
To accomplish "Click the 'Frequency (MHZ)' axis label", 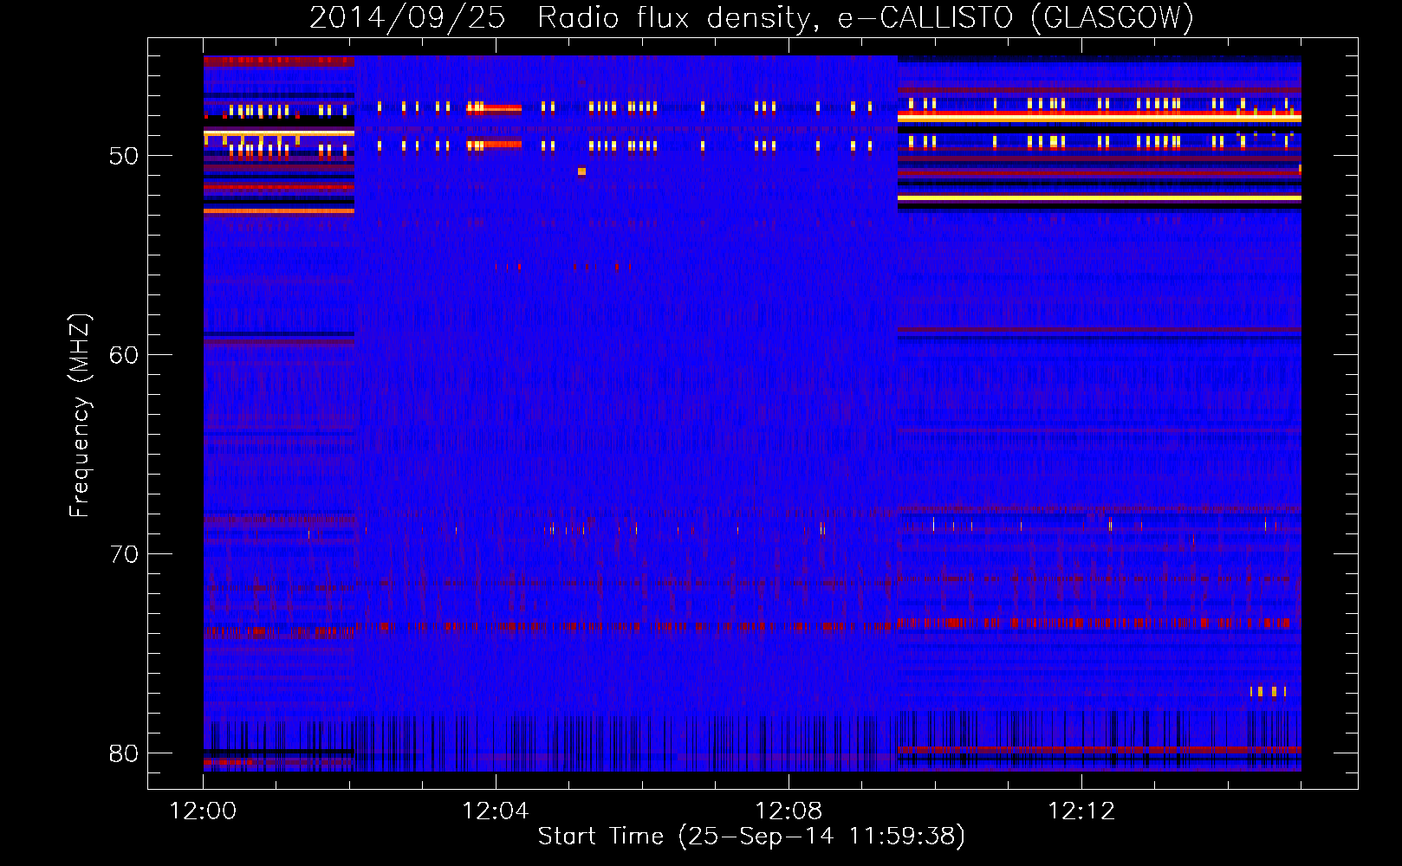I will (x=80, y=416).
